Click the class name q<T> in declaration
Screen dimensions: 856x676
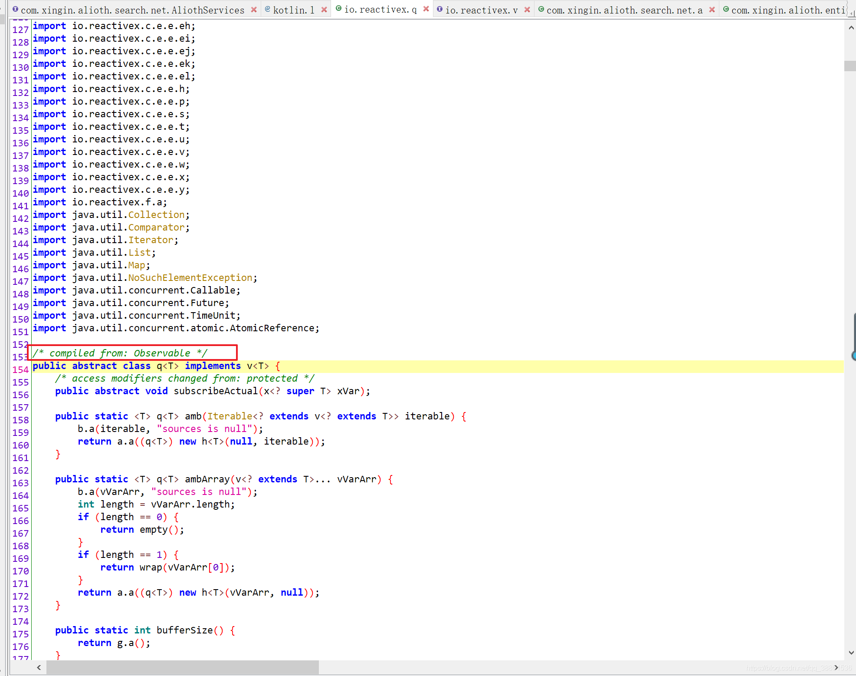(168, 366)
